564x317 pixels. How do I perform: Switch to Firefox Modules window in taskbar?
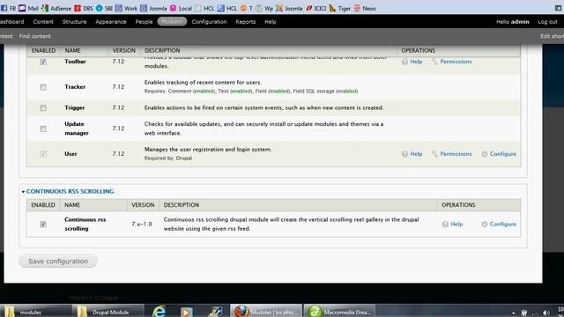[266, 312]
